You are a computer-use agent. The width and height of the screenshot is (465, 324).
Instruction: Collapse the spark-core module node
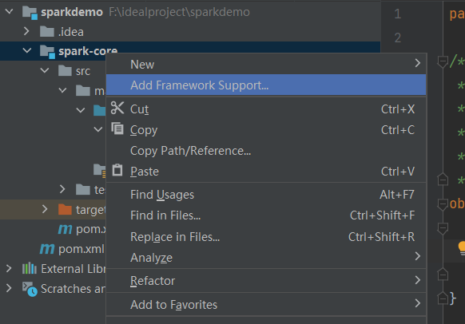coord(27,50)
